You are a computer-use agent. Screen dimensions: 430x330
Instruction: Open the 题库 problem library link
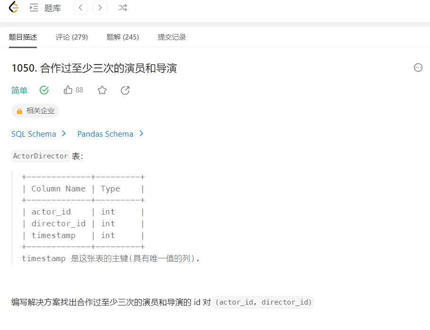[52, 8]
